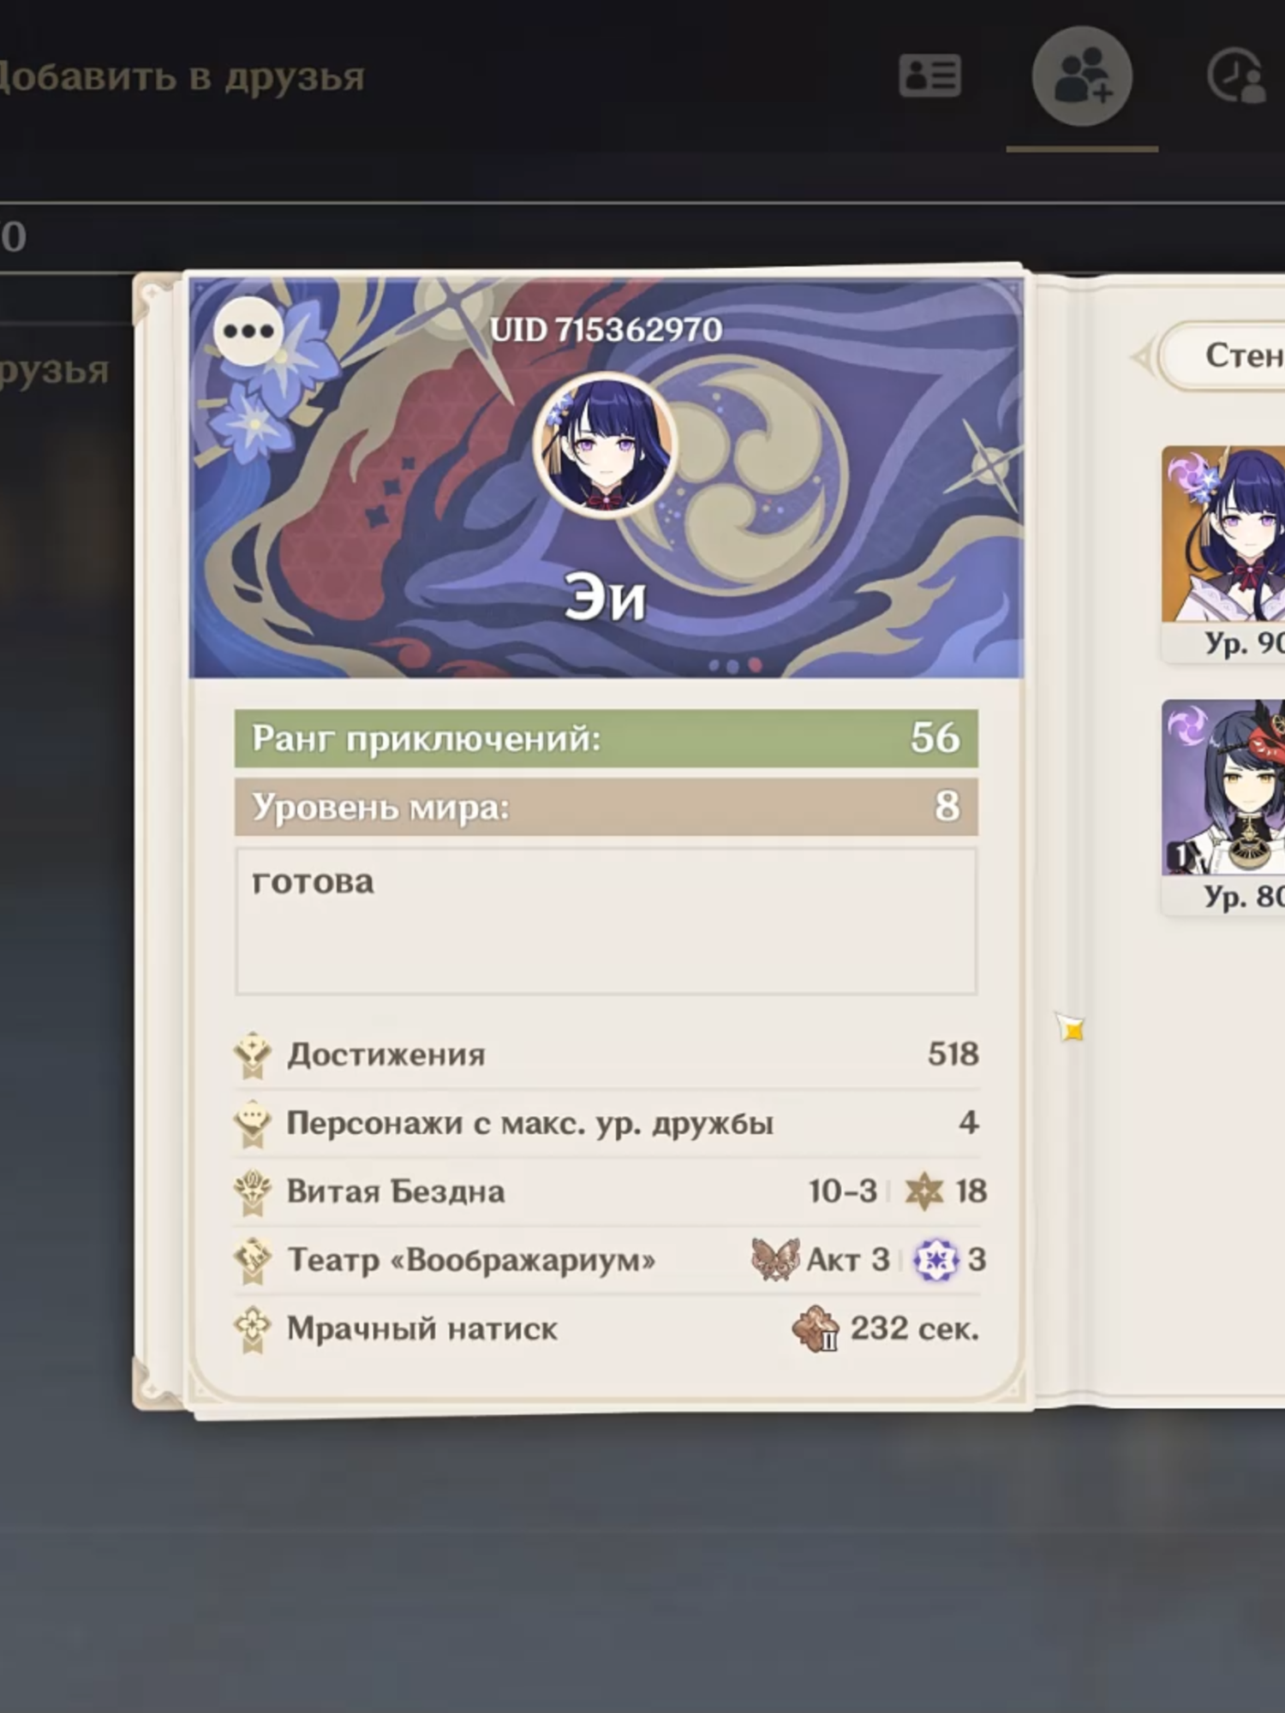Open the friends list card icon tab

pyautogui.click(x=929, y=76)
